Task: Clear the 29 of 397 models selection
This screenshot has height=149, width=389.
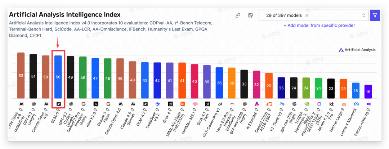Action: pyautogui.click(x=307, y=15)
